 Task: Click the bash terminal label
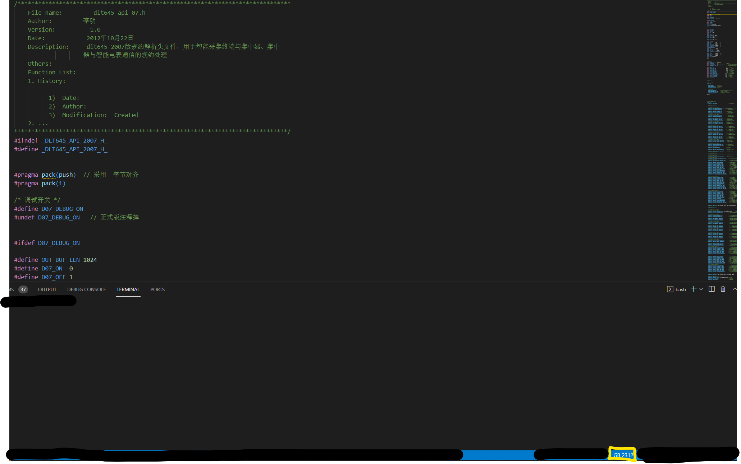(680, 289)
